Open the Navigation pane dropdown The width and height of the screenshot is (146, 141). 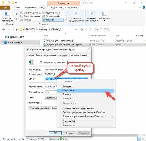tap(7, 17)
